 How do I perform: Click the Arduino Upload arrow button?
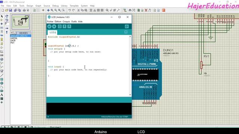click(x=54, y=26)
